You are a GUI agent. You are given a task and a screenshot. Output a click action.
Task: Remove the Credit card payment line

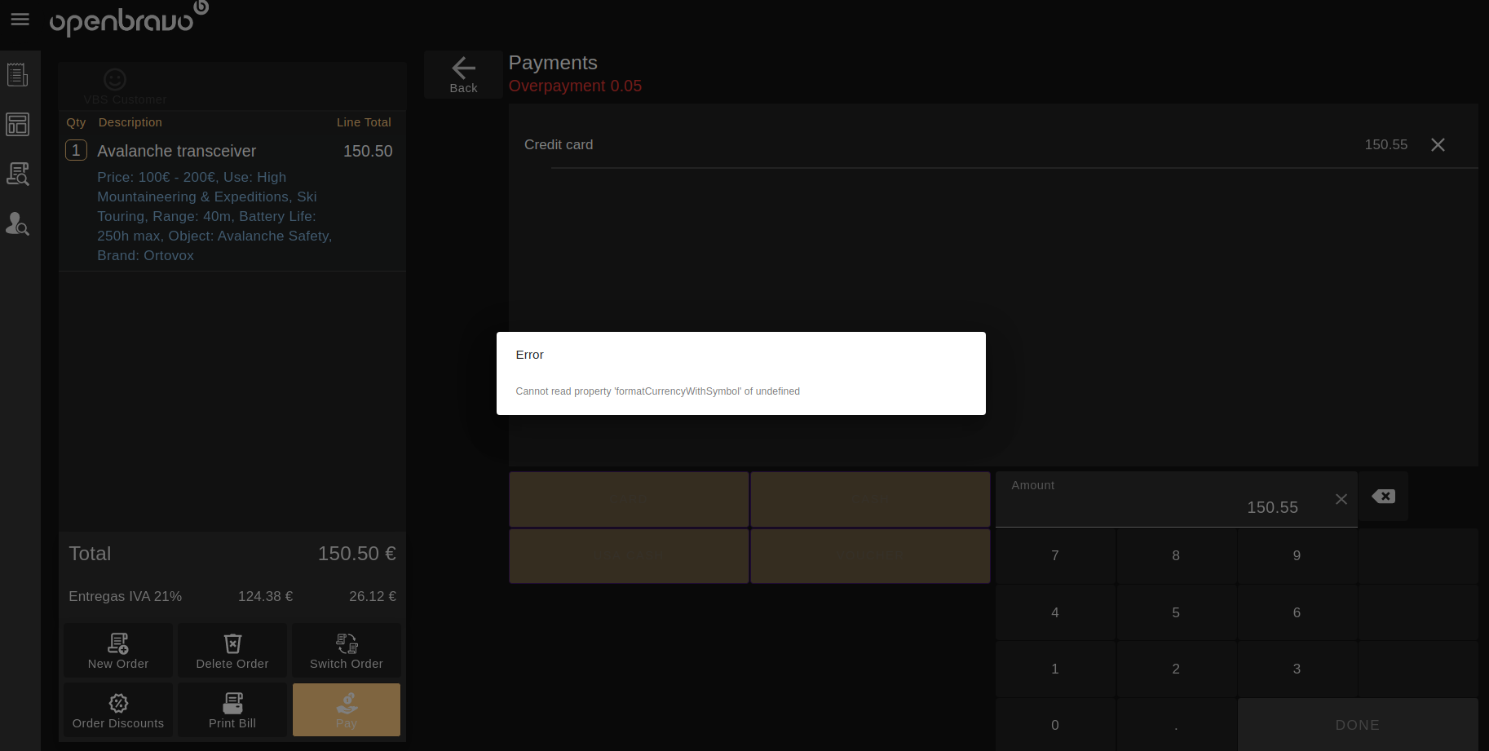point(1438,144)
